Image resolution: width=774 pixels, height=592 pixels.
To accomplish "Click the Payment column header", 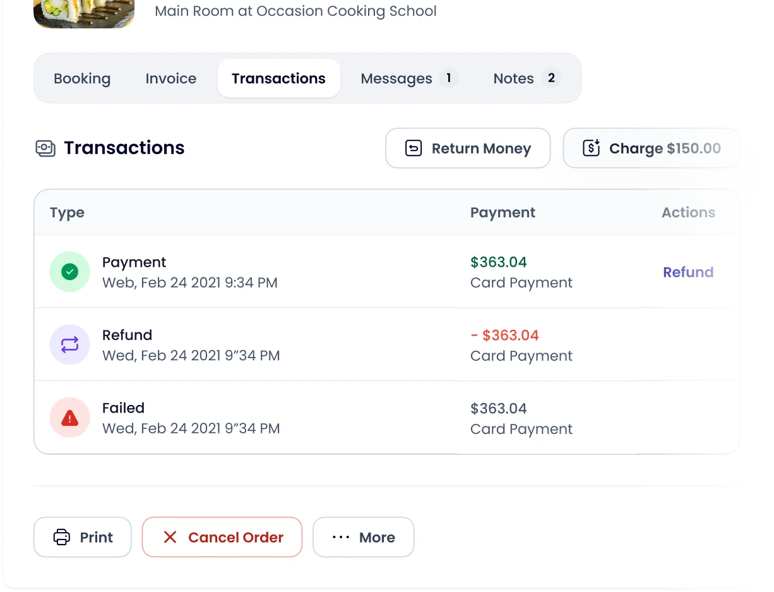I will pos(503,213).
